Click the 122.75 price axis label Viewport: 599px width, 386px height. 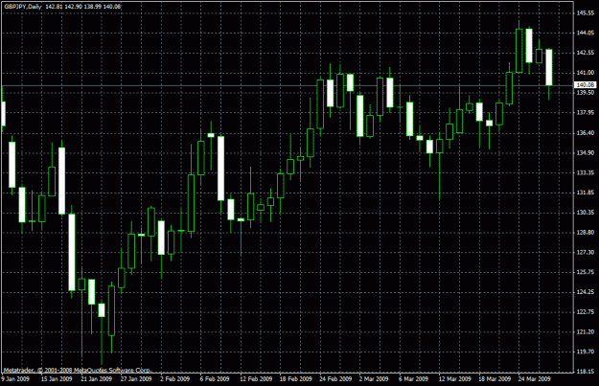coord(586,312)
